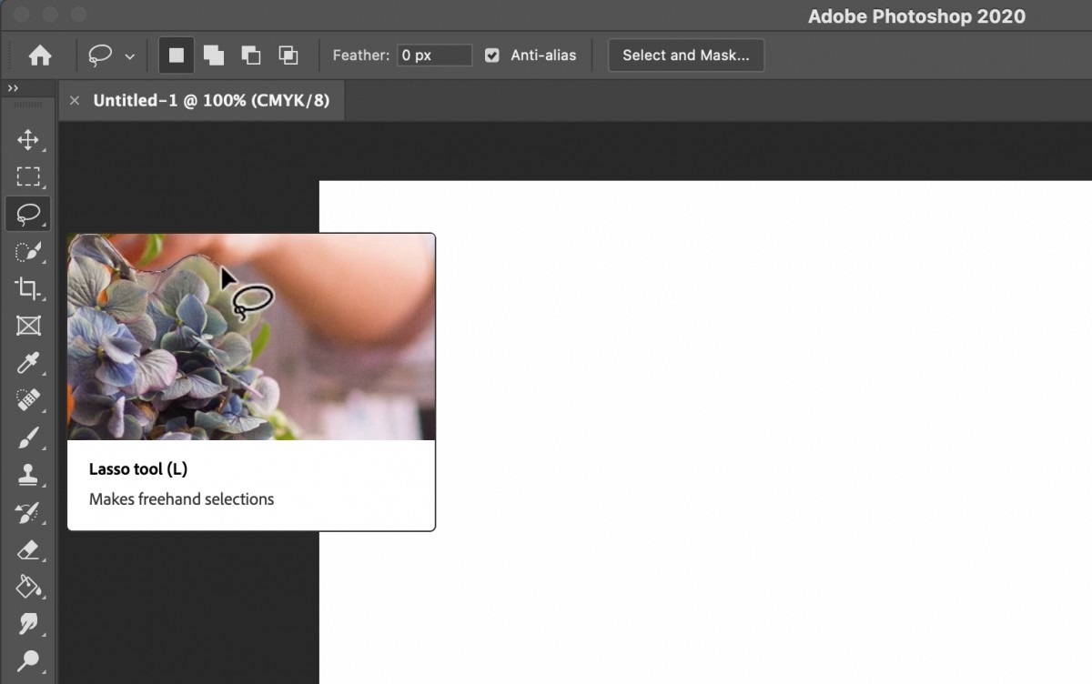Select the Paint Bucket tool
The height and width of the screenshot is (684, 1092).
click(x=27, y=587)
